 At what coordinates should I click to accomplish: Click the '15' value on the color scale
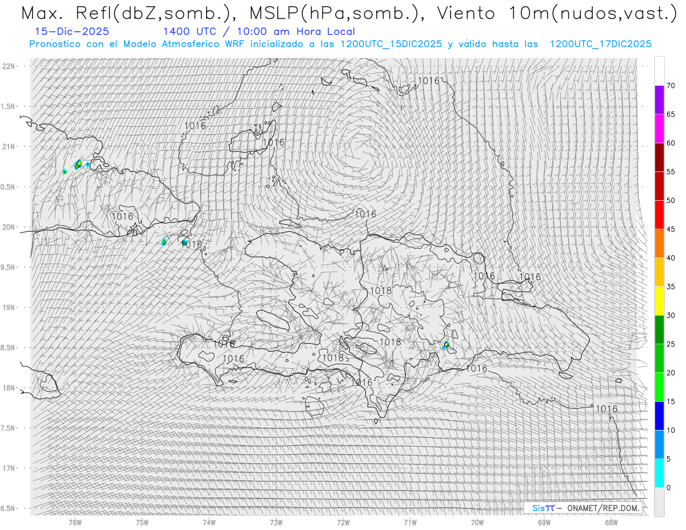point(671,401)
